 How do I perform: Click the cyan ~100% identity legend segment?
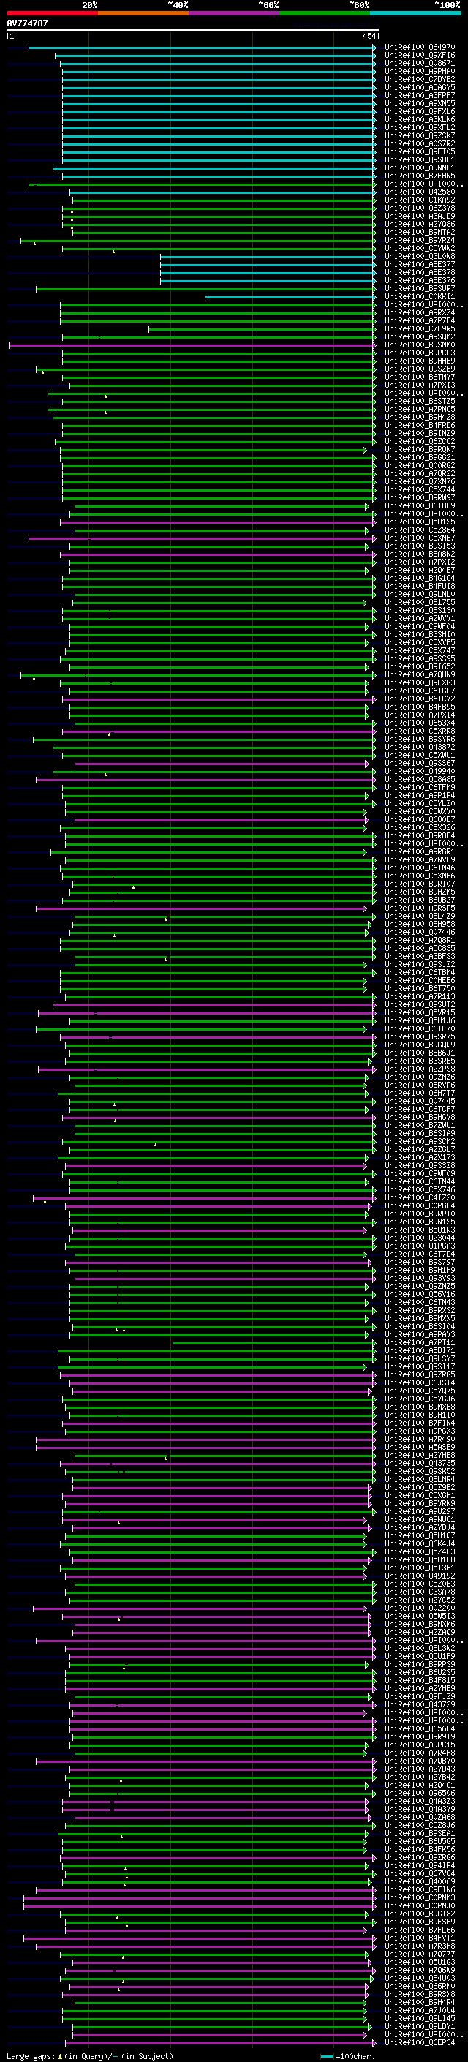tap(415, 13)
